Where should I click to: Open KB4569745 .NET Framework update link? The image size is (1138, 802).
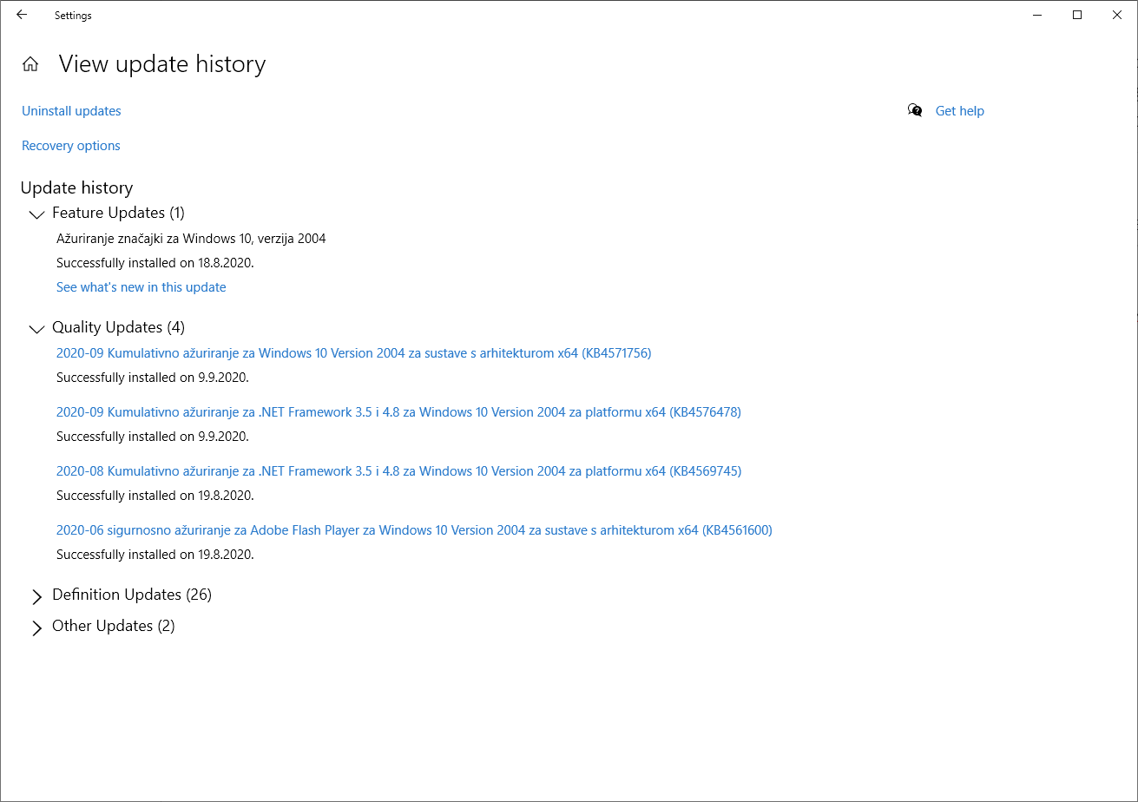(398, 471)
